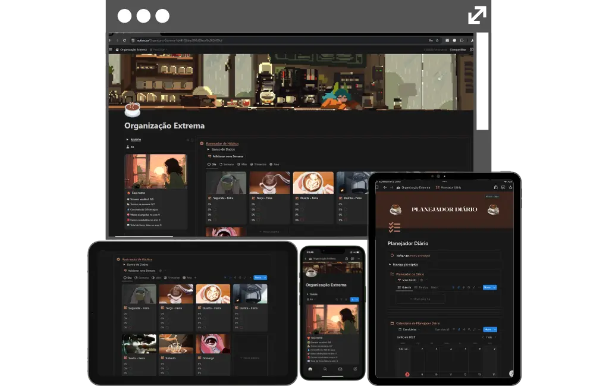The width and height of the screenshot is (609, 386).
Task: Select the Ano tab on the landscape tablet
Action: (x=187, y=278)
